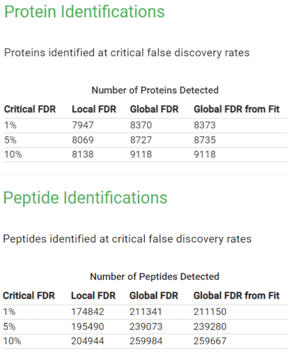The height and width of the screenshot is (352, 293).
Task: Click the peptides identified at critical FDR description
Action: [127, 239]
